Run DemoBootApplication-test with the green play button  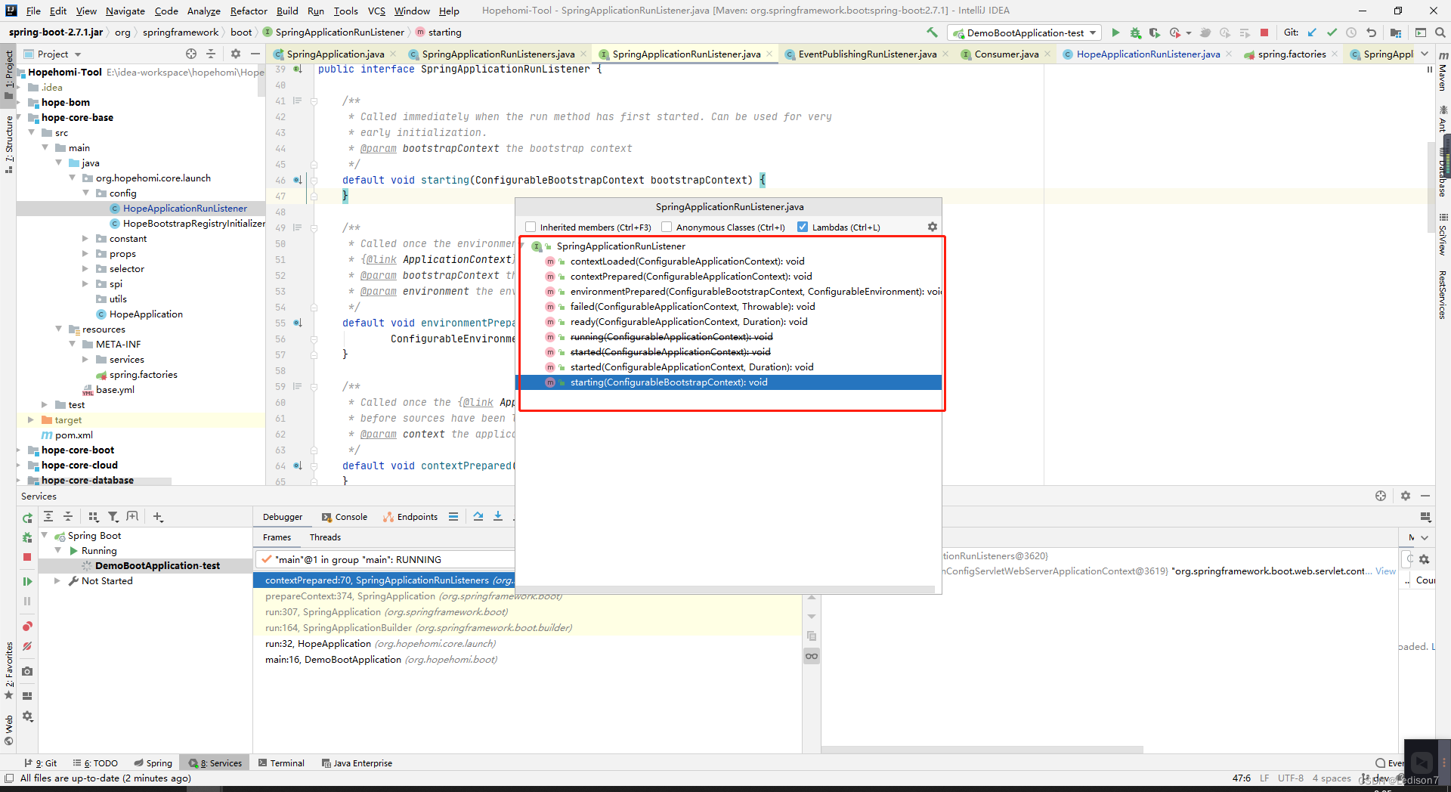click(1115, 32)
